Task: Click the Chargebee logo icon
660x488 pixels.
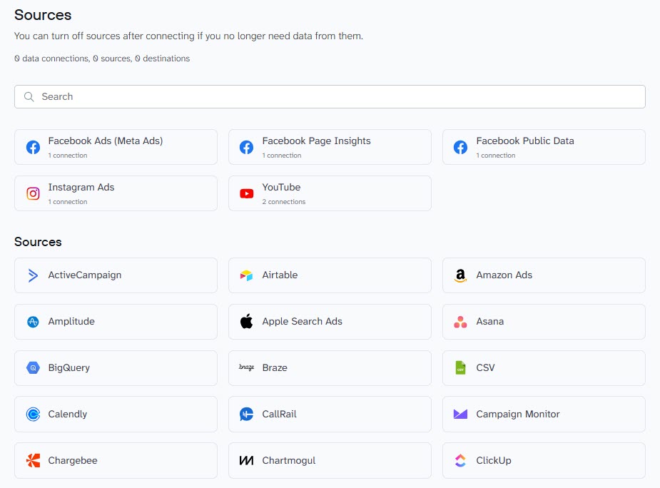Action: (x=33, y=461)
